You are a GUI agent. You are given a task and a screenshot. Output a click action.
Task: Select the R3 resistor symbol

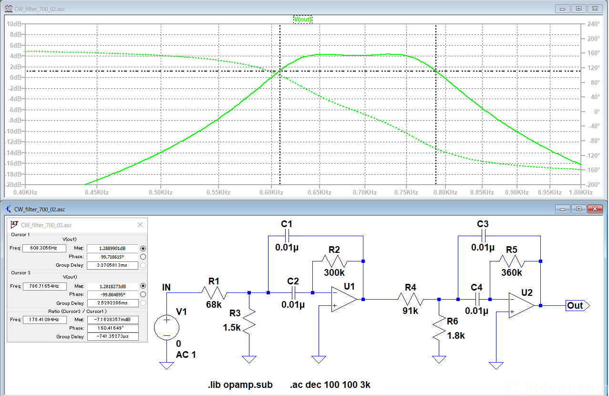249,321
